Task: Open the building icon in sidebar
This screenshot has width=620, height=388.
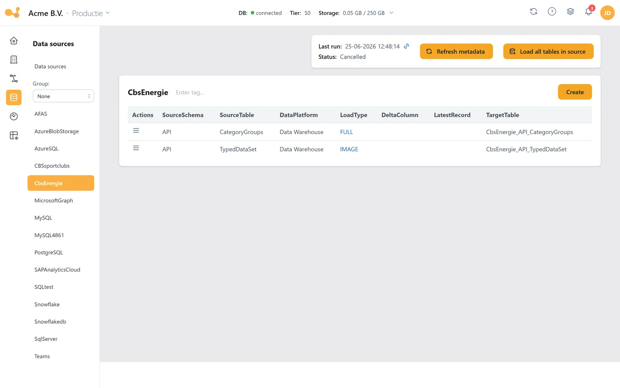Action: (14, 59)
